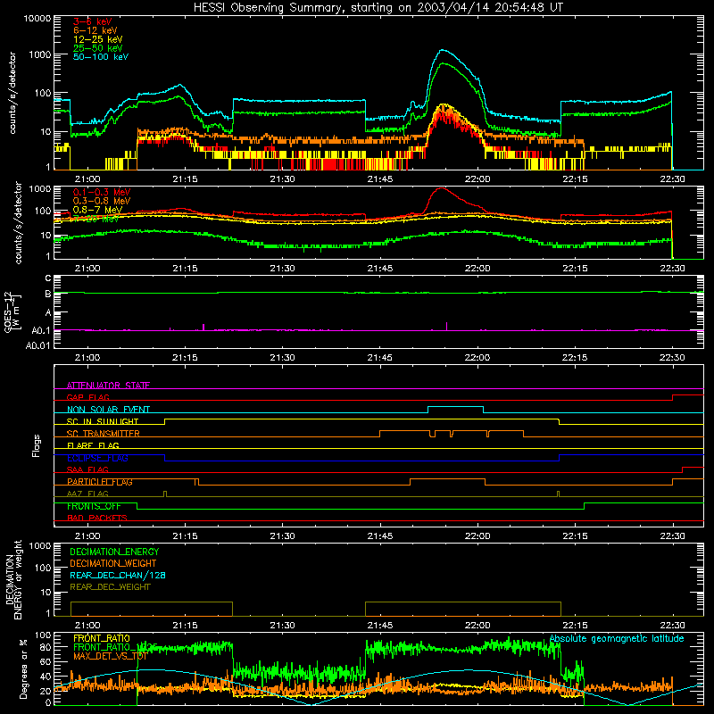Image resolution: width=714 pixels, height=714 pixels.
Task: Click the Degrees or % axis title
Action: tap(23, 669)
